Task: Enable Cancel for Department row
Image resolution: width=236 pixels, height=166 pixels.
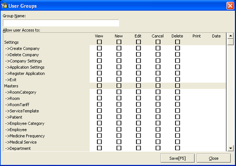Action: click(158, 148)
